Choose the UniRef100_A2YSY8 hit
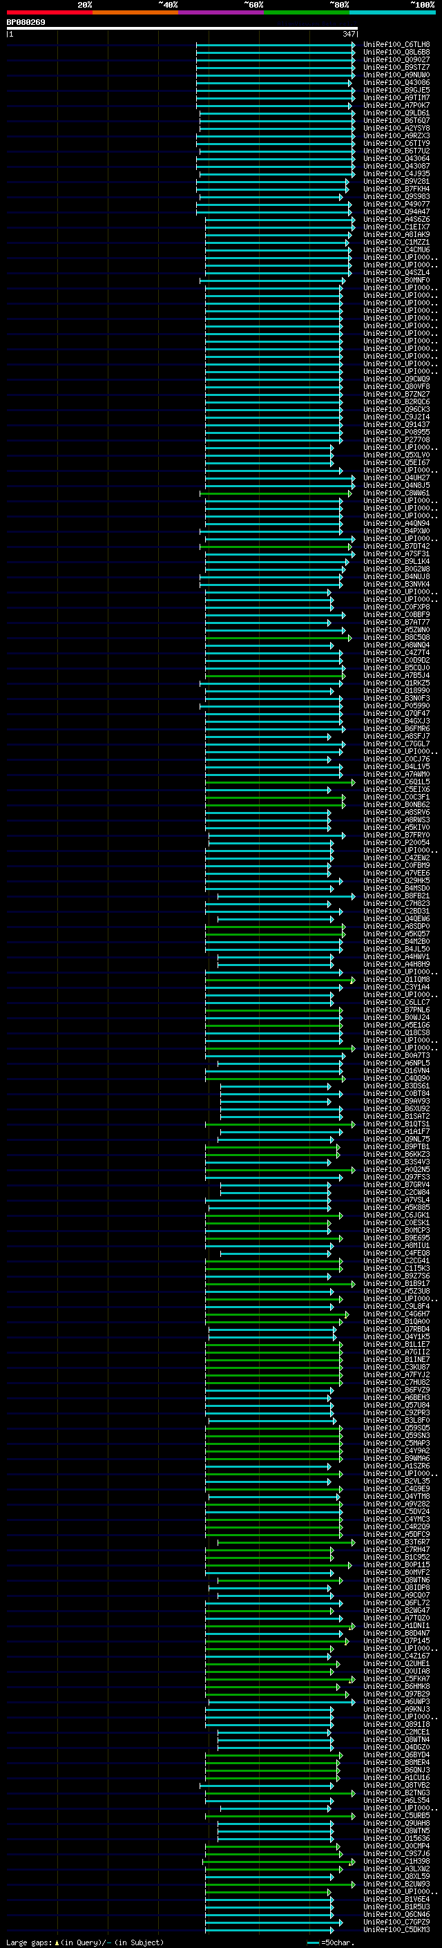The height and width of the screenshot is (1948, 442). coord(396,129)
